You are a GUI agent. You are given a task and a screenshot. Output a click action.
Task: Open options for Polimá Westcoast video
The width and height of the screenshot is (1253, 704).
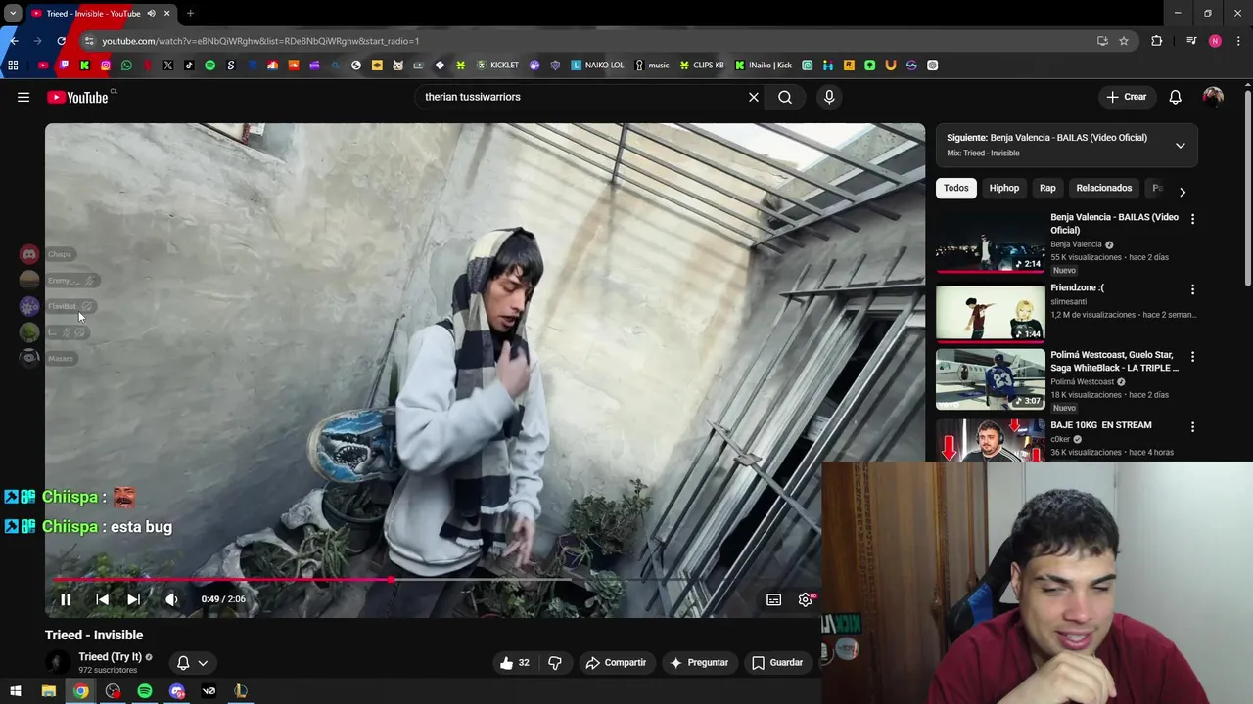coord(1192,357)
